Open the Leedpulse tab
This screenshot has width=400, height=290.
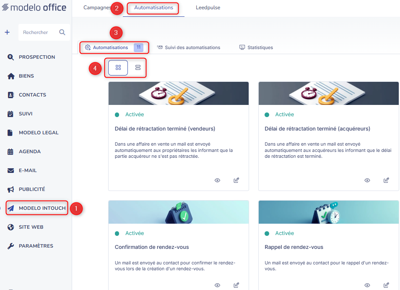(208, 8)
